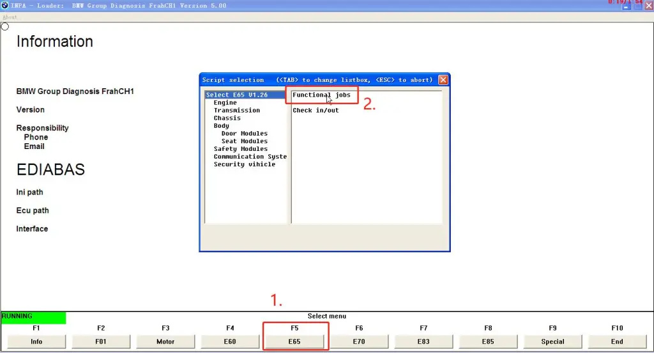Screen dimensions: 654x353
Task: Click the Phone label
Action: pyautogui.click(x=36, y=137)
